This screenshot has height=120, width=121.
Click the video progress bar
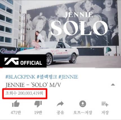click(x=60, y=68)
